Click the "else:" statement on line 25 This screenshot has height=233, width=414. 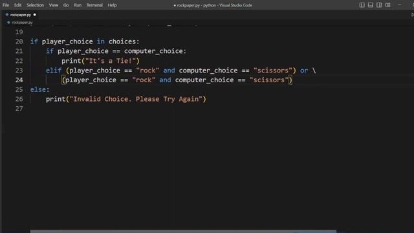pyautogui.click(x=40, y=89)
